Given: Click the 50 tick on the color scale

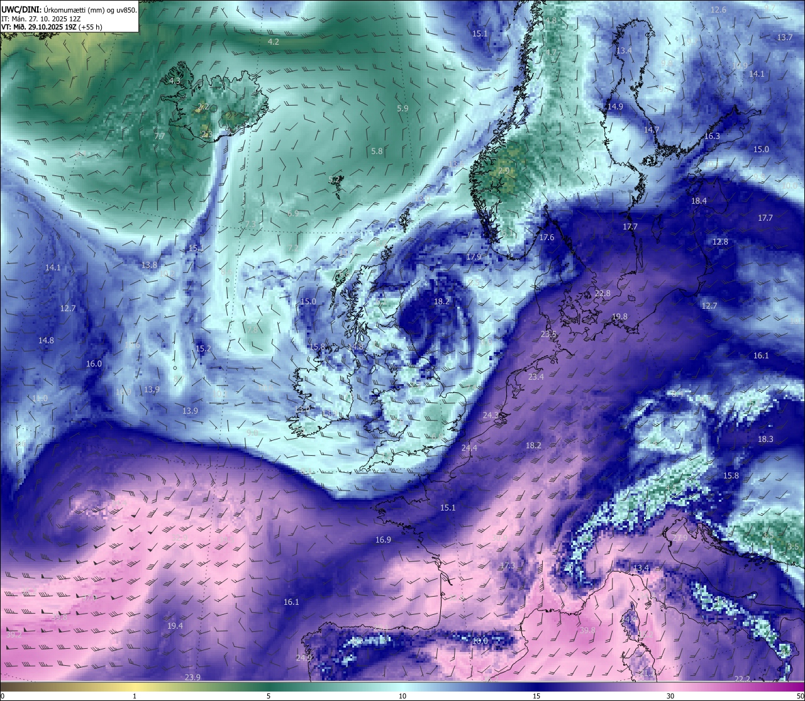Looking at the screenshot, I should click(x=800, y=696).
